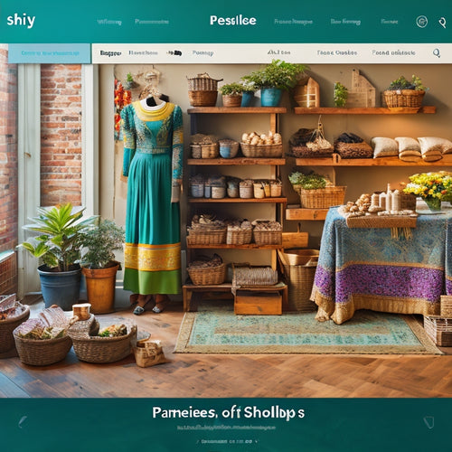452x452 pixels.
Task: Click the light blue button below the logo
Action: (x=50, y=53)
